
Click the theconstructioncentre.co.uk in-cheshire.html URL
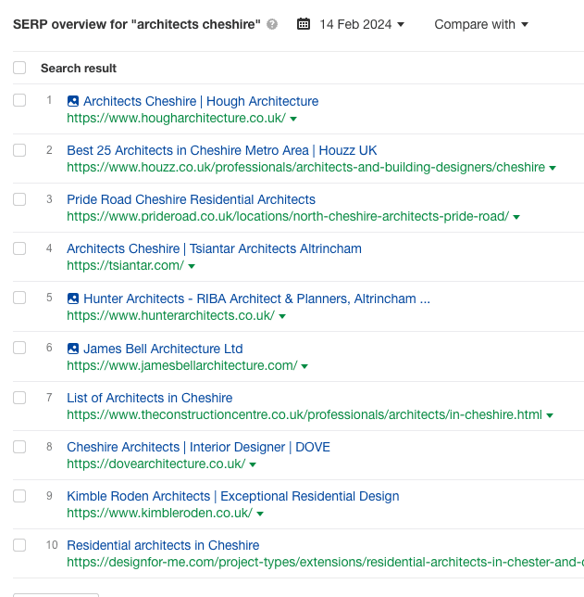click(x=304, y=414)
